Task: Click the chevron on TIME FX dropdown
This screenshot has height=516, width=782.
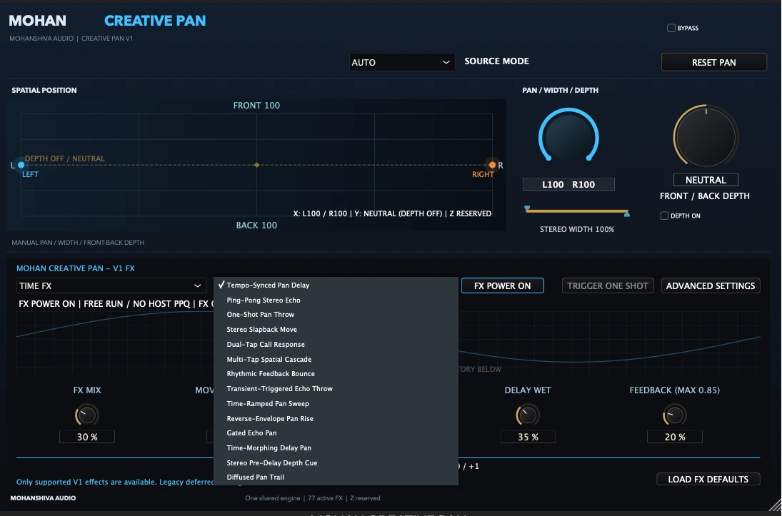Action: tap(198, 285)
